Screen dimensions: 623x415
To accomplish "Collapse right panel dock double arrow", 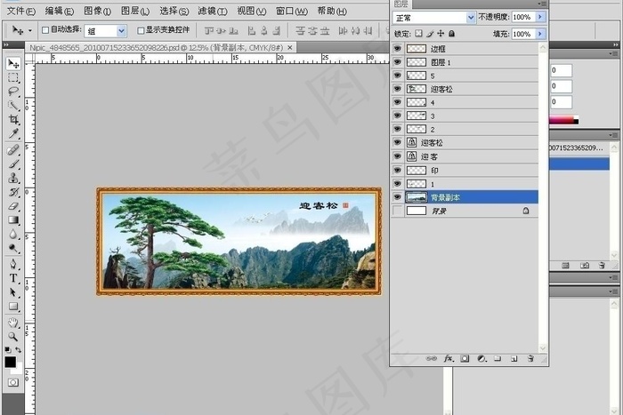I will pyautogui.click(x=616, y=44).
